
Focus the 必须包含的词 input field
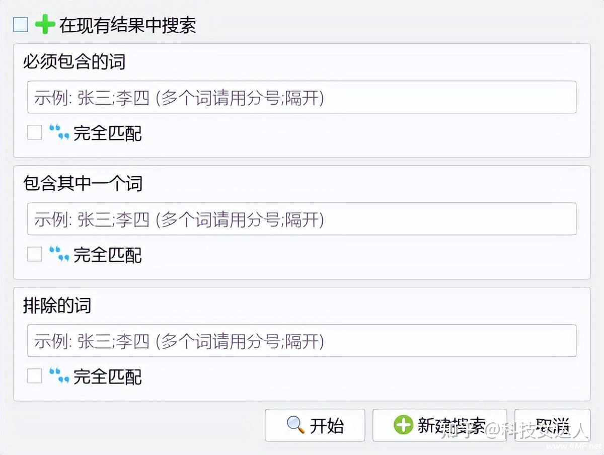pyautogui.click(x=301, y=97)
